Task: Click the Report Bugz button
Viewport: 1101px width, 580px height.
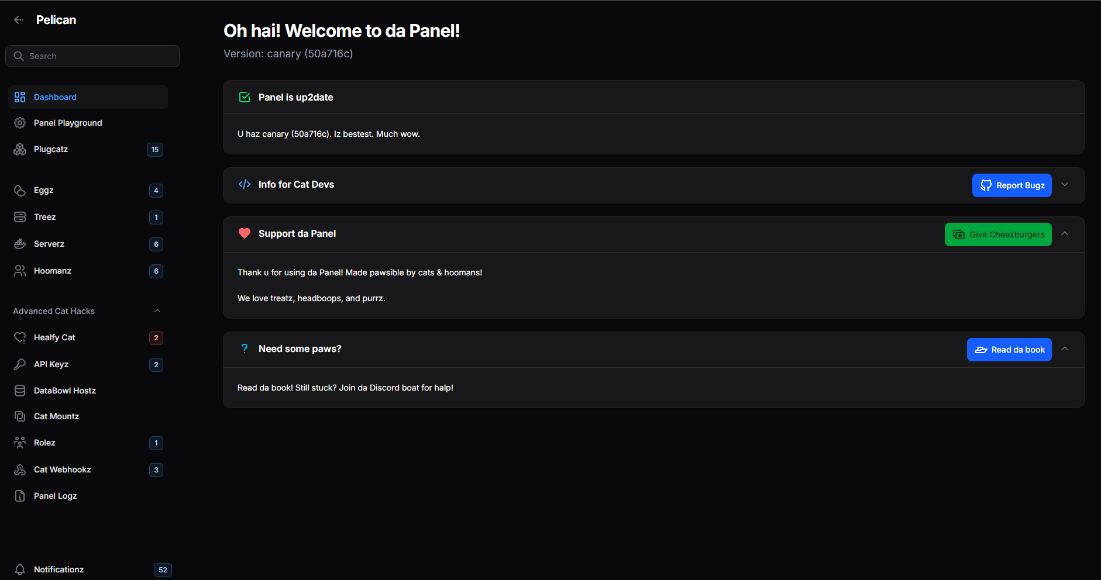Action: click(1012, 185)
